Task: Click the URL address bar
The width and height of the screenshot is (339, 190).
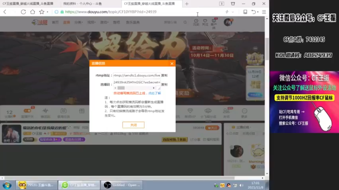Action: pyautogui.click(x=139, y=12)
